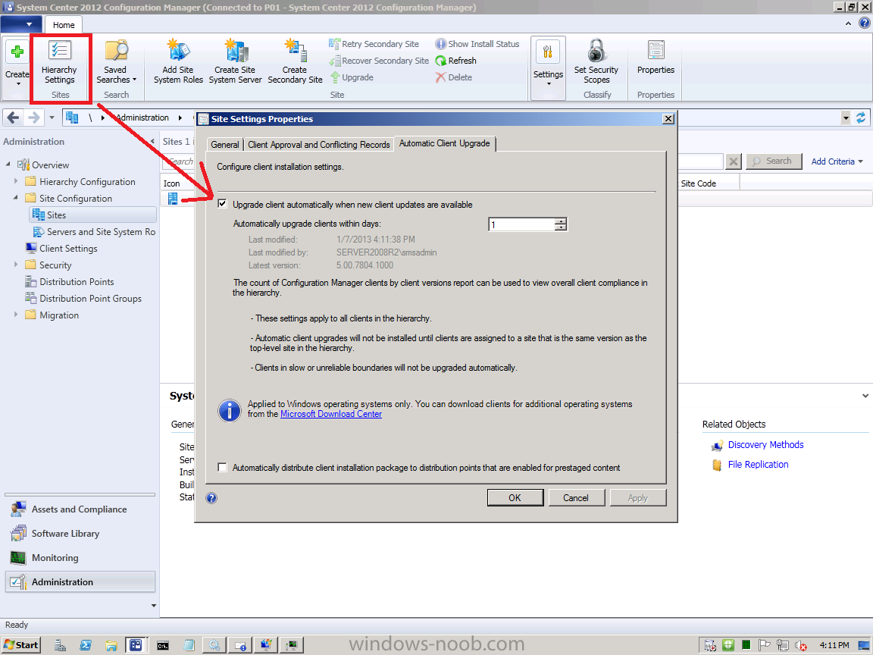This screenshot has height=655, width=873.
Task: Click Refresh in the Site ribbon group
Action: coord(456,61)
